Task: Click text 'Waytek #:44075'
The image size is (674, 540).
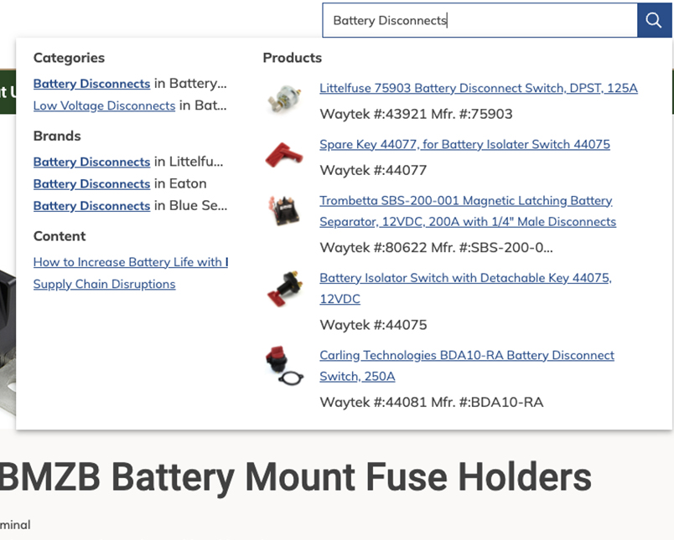Action: point(373,325)
